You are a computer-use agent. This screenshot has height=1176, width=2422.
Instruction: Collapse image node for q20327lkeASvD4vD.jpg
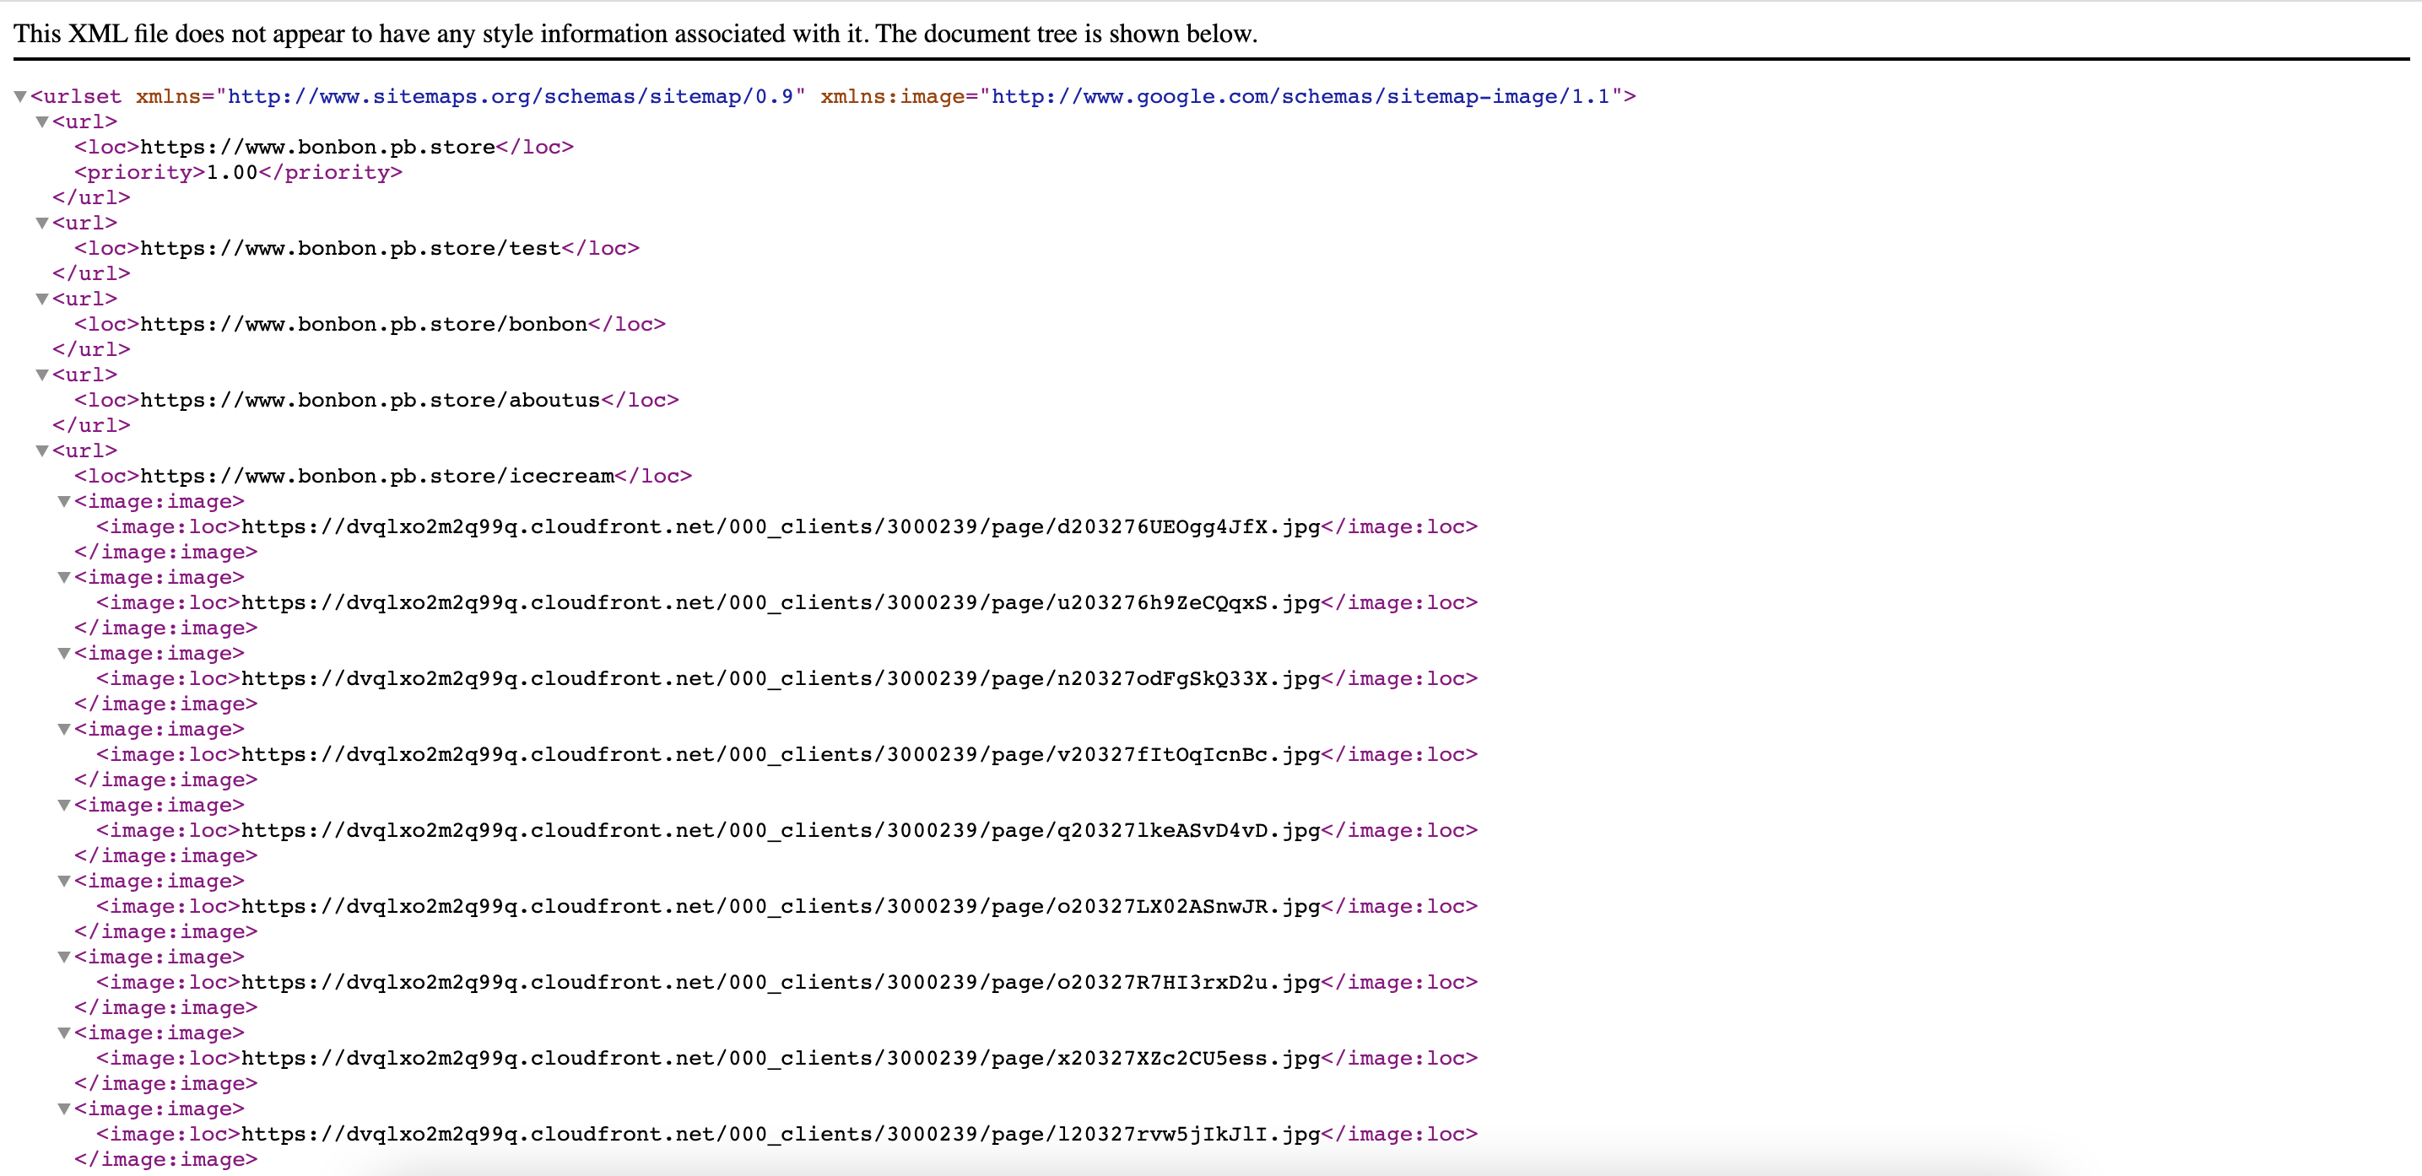tap(64, 806)
